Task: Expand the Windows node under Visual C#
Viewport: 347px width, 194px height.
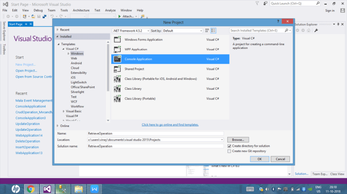Action: [68, 54]
